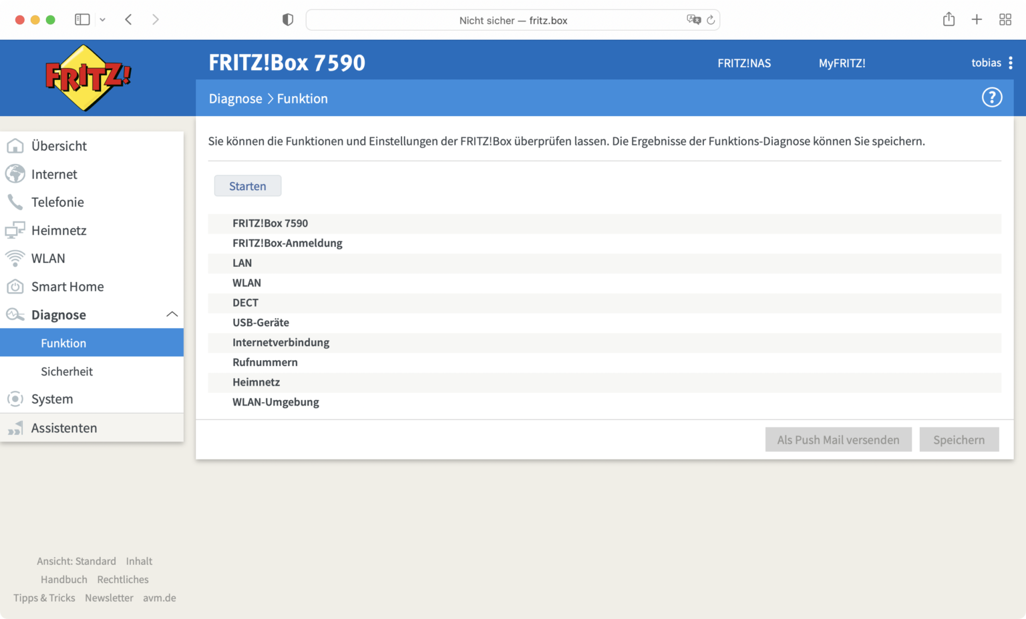Switch to the Sicherheit diagnosis page

click(67, 371)
